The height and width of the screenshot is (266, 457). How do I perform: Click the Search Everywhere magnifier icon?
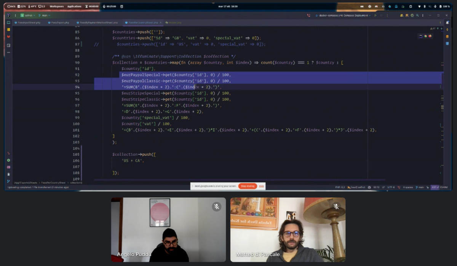pyautogui.click(x=417, y=16)
